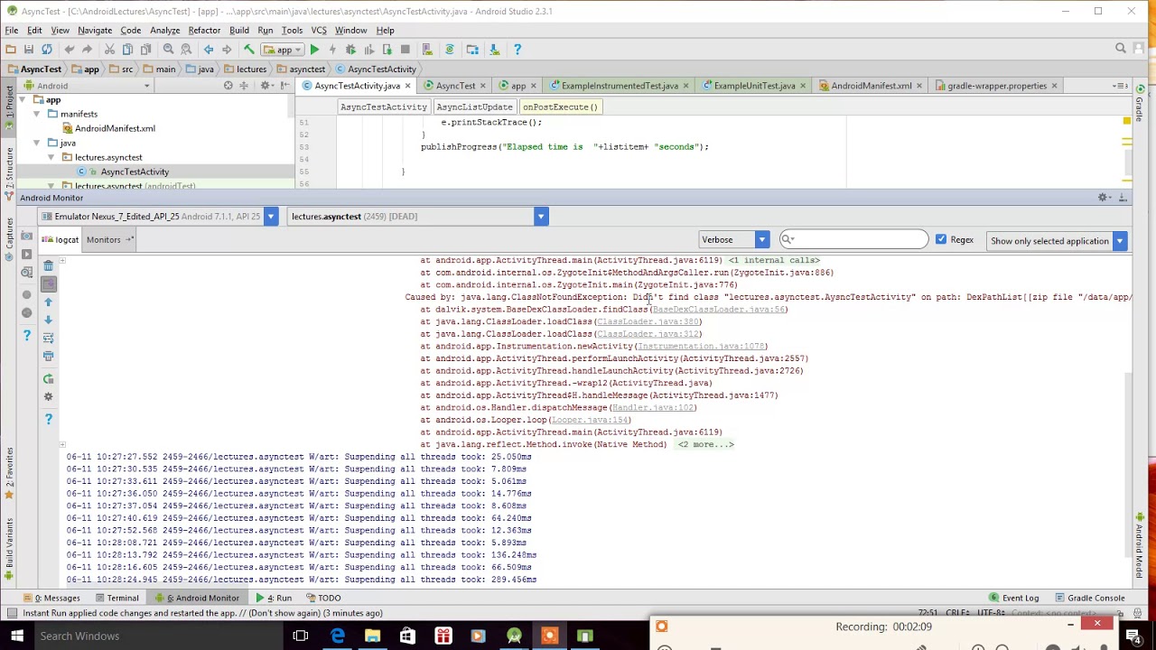Click the Instrumentation.java:1078 link

701,347
